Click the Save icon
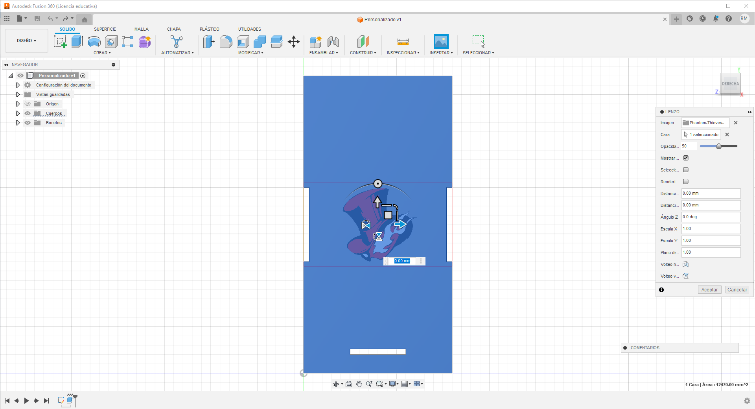 pyautogui.click(x=37, y=18)
